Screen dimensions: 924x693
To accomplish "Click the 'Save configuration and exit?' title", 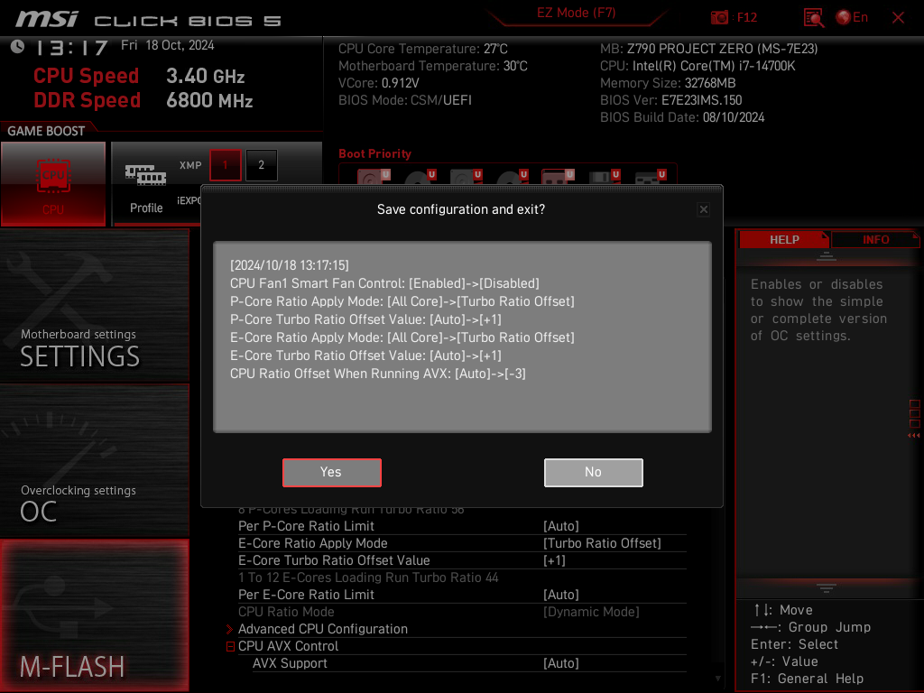I will pos(461,209).
